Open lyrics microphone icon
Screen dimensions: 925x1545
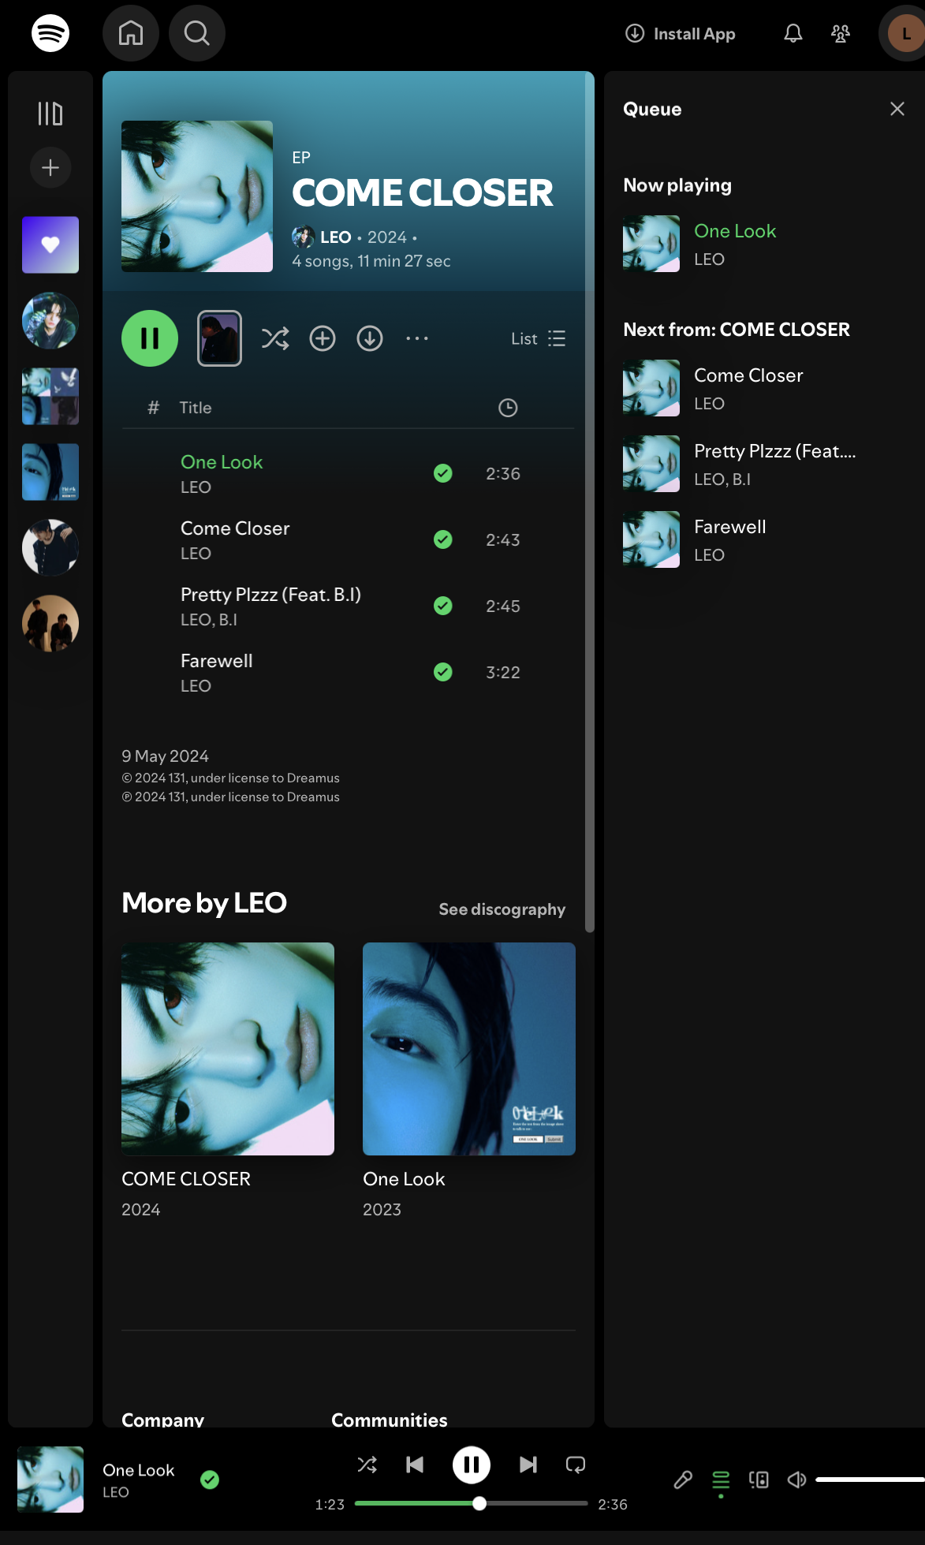pos(683,1480)
